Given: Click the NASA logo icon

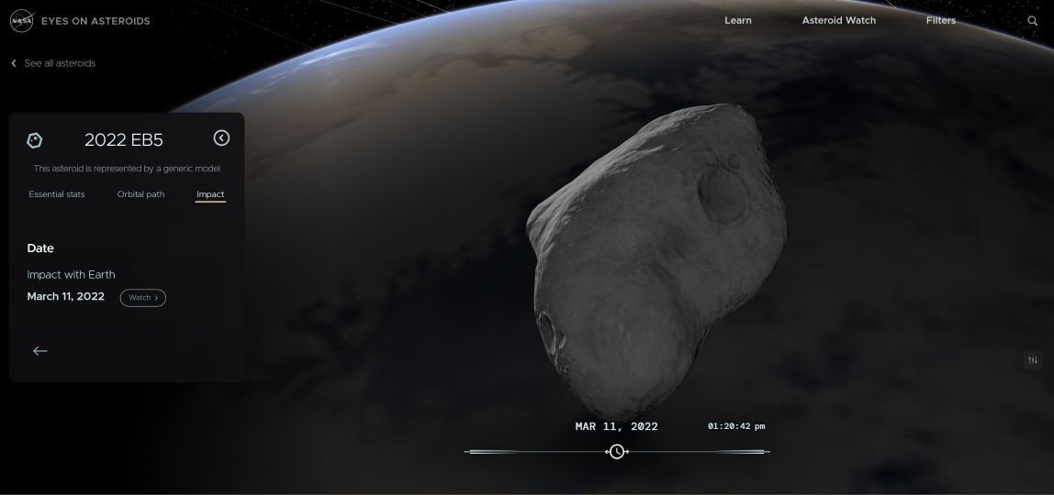Looking at the screenshot, I should click(21, 21).
